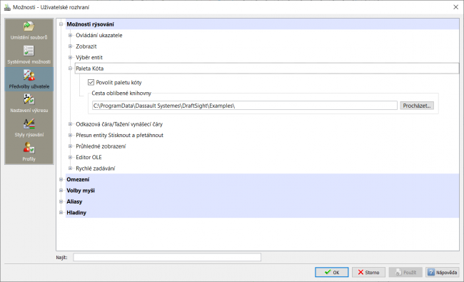Image resolution: width=464 pixels, height=282 pixels.
Task: Expand the Hladiny section
Action: [x=61, y=213]
